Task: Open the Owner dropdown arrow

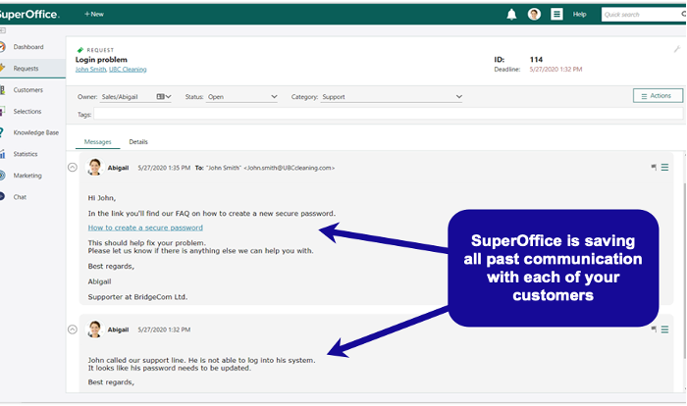Action: point(170,97)
